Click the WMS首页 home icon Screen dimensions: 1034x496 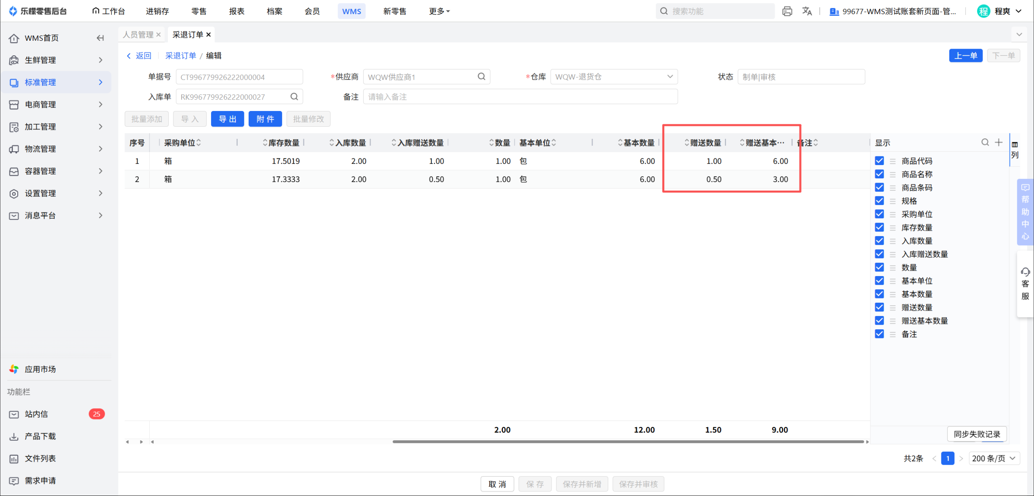(x=14, y=38)
